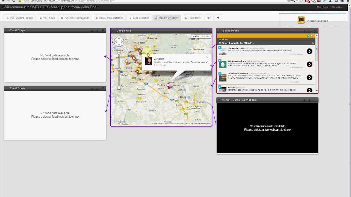
Task: Collapse the top Flood Graph widget
Action: 7,30
